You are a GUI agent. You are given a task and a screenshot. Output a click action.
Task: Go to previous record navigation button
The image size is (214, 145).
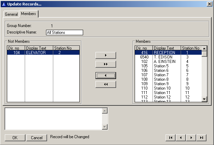(180, 137)
